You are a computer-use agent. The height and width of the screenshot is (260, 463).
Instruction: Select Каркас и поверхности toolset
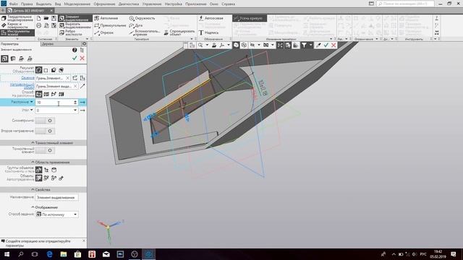click(x=17, y=25)
